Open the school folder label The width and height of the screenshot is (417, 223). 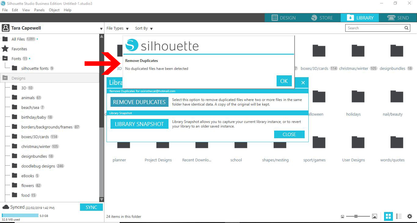click(236, 160)
